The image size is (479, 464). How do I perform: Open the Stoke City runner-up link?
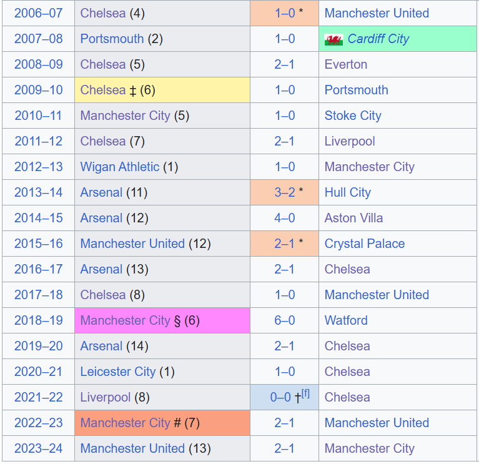point(353,116)
